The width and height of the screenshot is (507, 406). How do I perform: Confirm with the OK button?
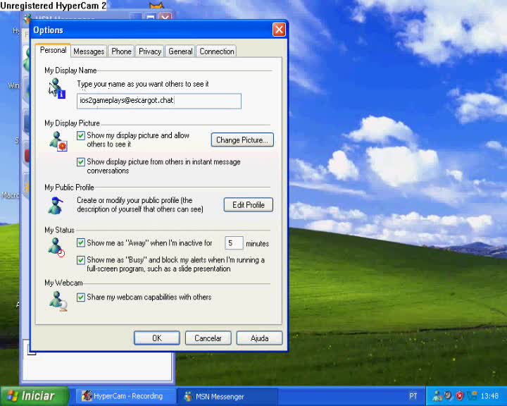pyautogui.click(x=157, y=338)
